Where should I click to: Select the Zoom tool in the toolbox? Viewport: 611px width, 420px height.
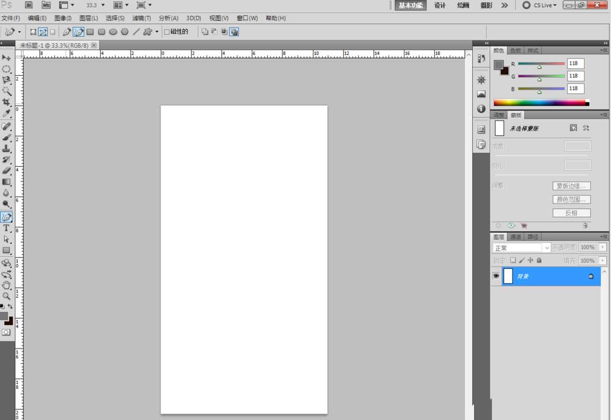click(6, 297)
